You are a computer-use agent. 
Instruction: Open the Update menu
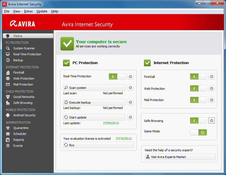pyautogui.click(x=42, y=11)
